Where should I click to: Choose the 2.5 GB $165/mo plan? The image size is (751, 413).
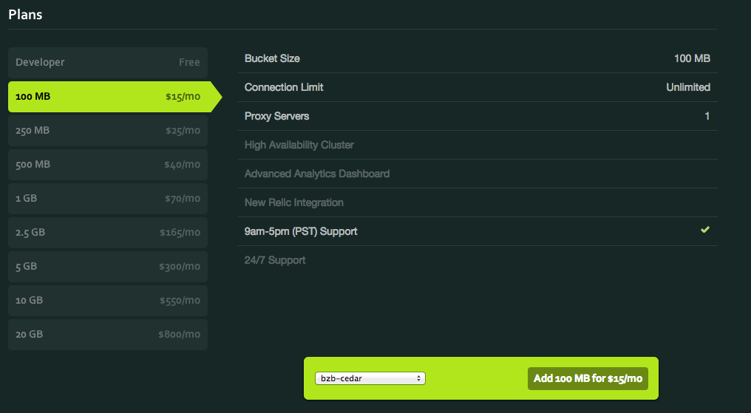[x=108, y=233]
